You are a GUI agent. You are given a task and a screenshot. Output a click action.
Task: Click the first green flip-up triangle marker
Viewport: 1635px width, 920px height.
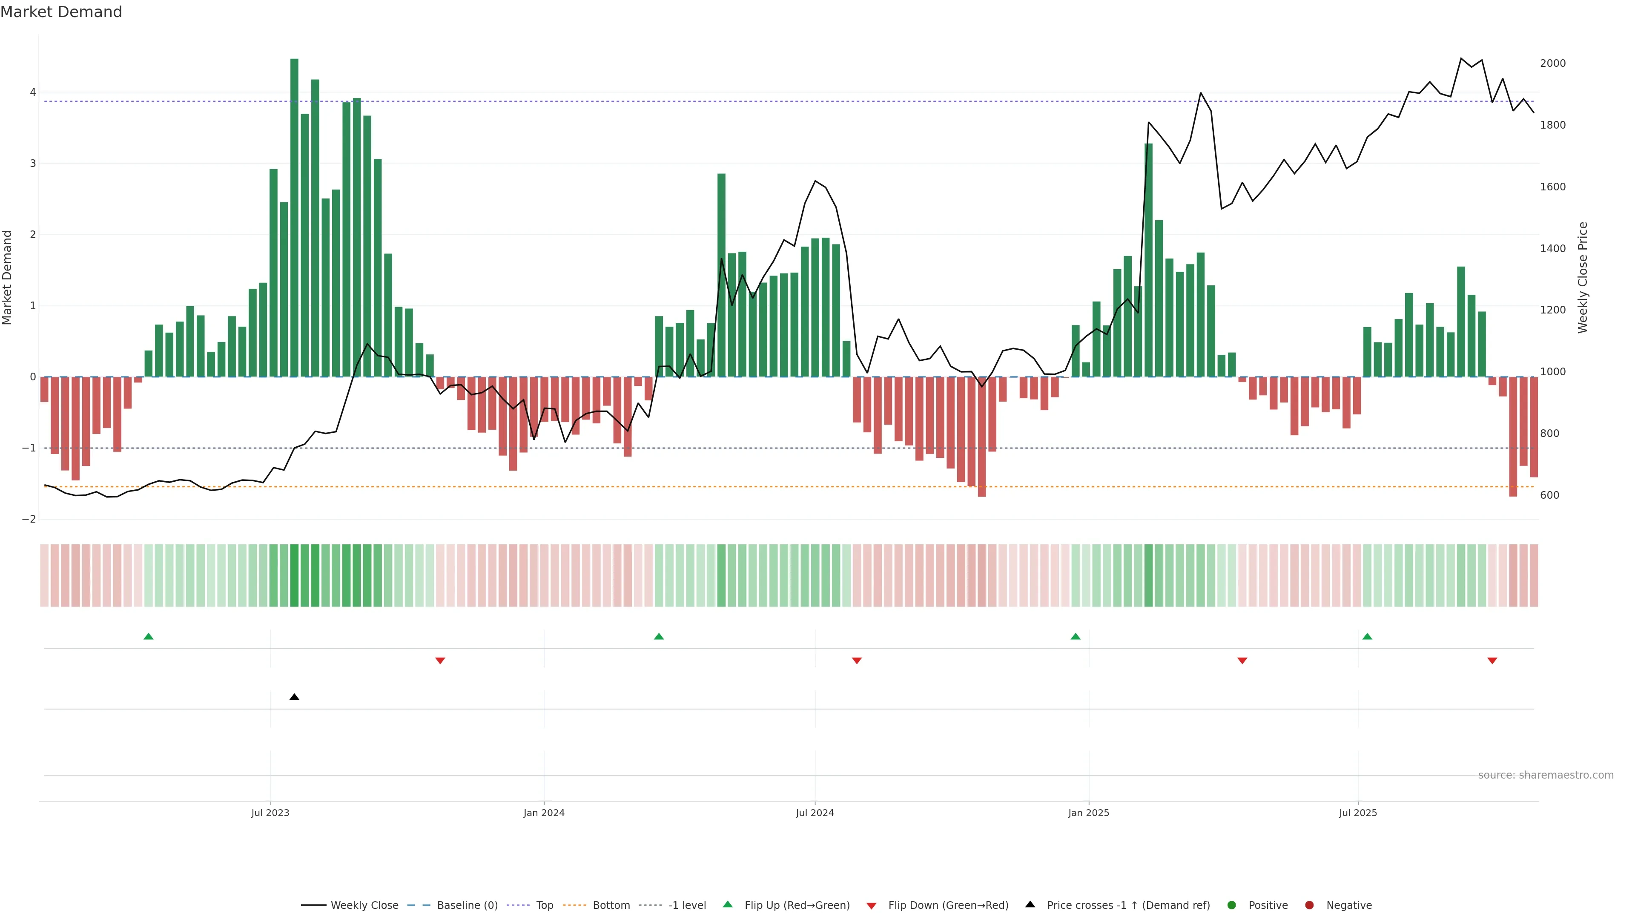pos(149,636)
